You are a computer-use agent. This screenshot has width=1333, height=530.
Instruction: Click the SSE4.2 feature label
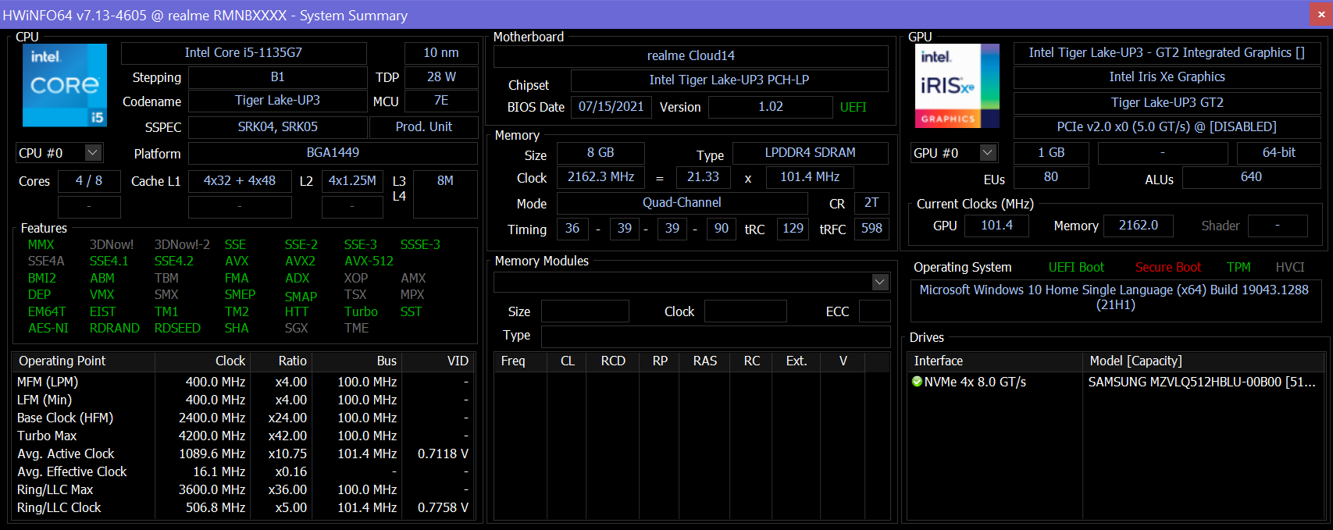point(173,261)
